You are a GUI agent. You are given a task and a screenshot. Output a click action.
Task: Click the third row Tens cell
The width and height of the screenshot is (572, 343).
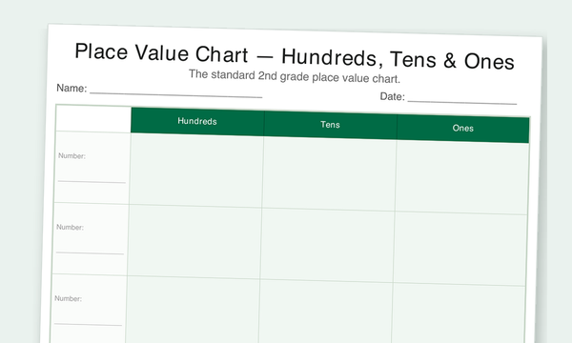pyautogui.click(x=325, y=312)
